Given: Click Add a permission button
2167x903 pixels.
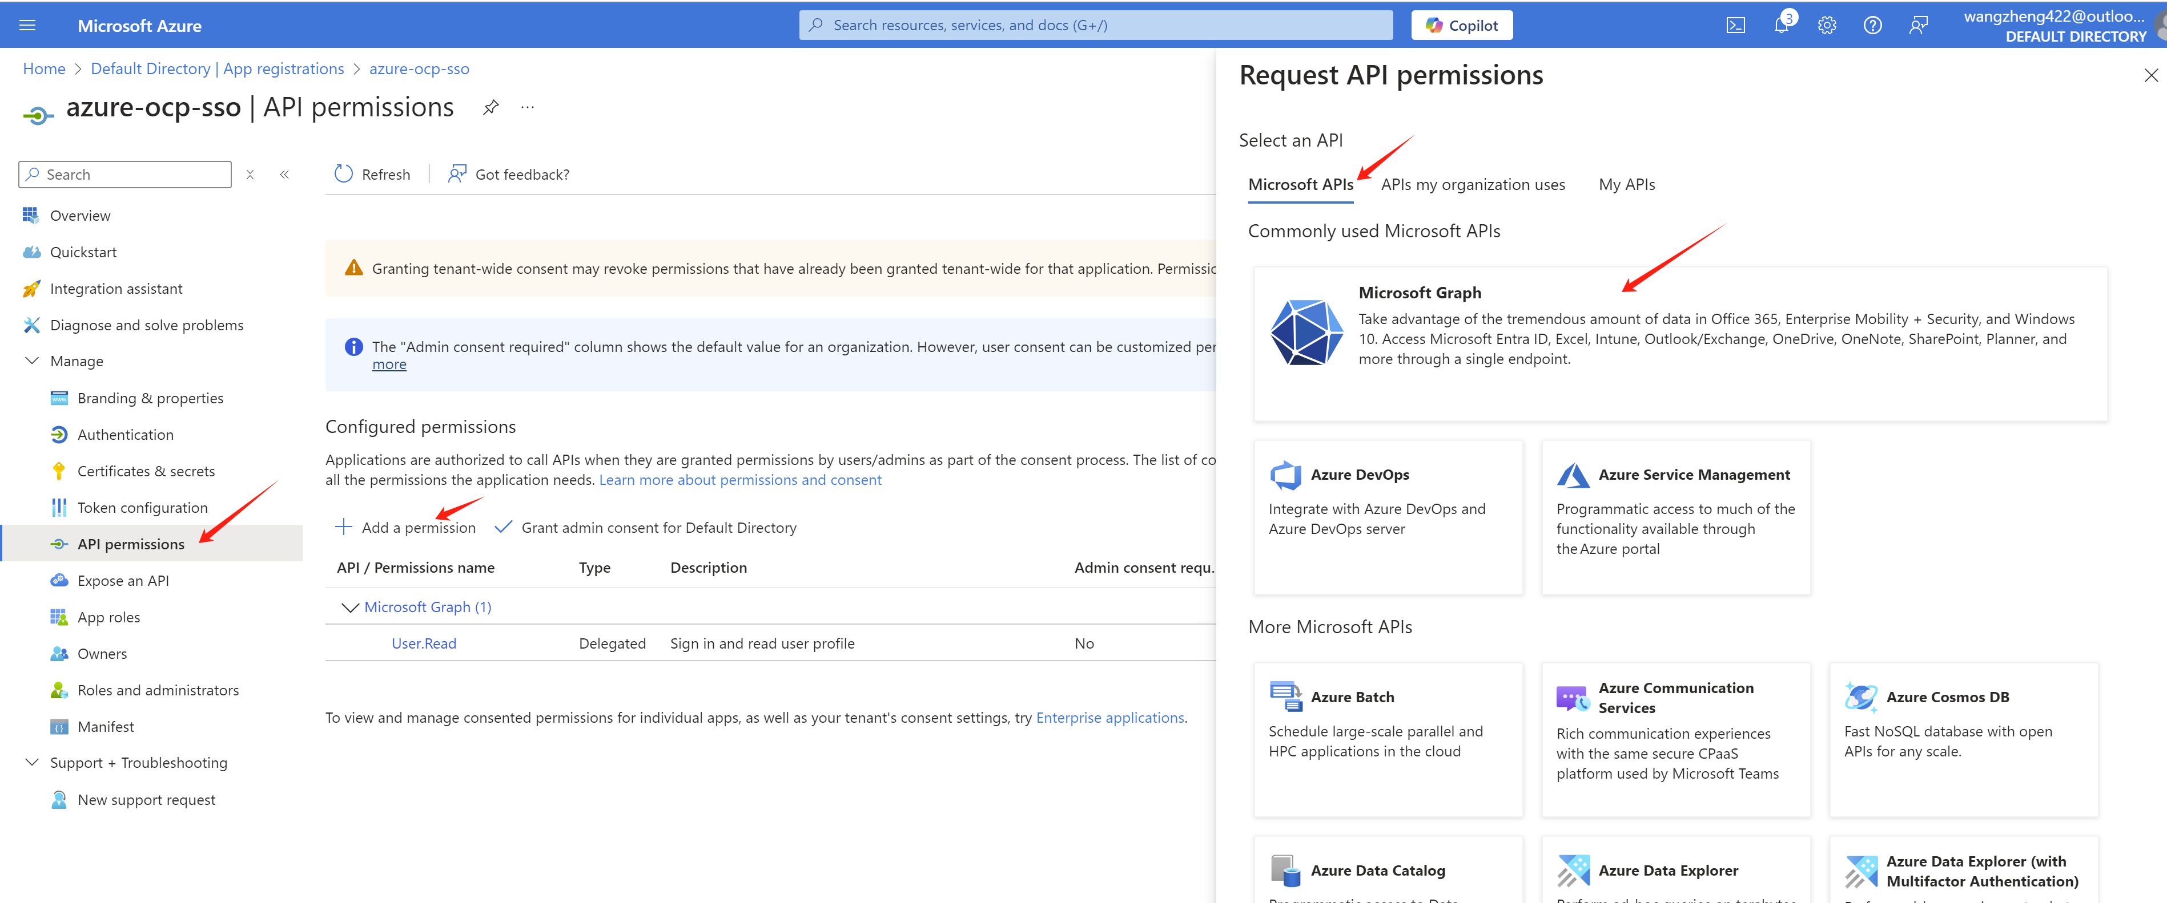Looking at the screenshot, I should [405, 528].
